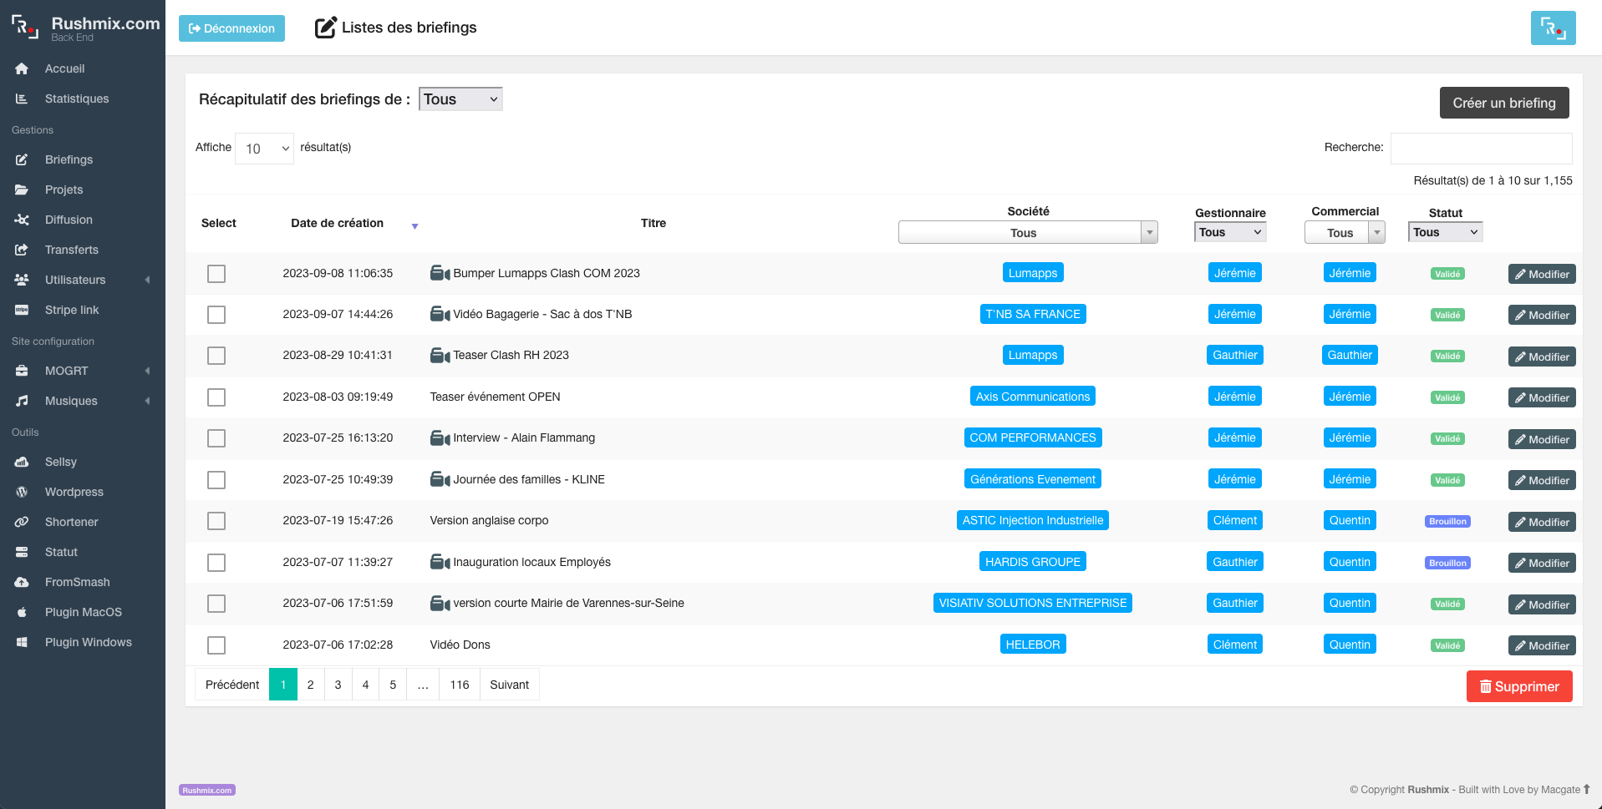Go to page 3 of results
Image resolution: width=1602 pixels, height=809 pixels.
pyautogui.click(x=338, y=685)
